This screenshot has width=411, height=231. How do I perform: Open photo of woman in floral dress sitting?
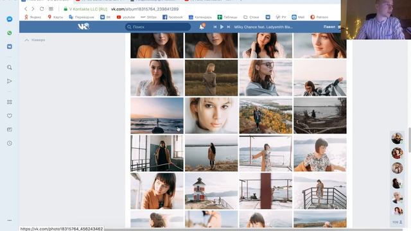click(320, 153)
